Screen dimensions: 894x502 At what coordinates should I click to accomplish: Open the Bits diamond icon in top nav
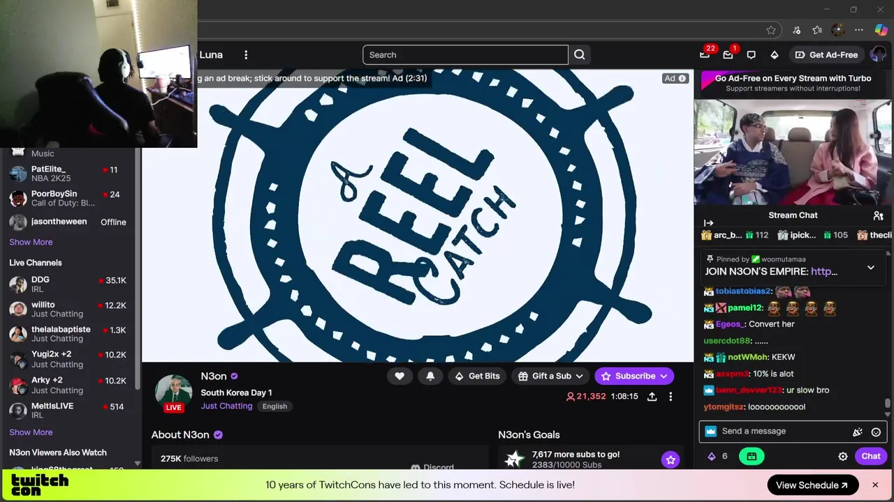[775, 55]
